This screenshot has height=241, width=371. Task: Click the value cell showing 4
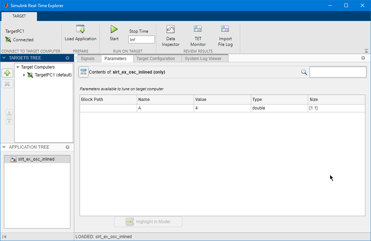coord(222,108)
